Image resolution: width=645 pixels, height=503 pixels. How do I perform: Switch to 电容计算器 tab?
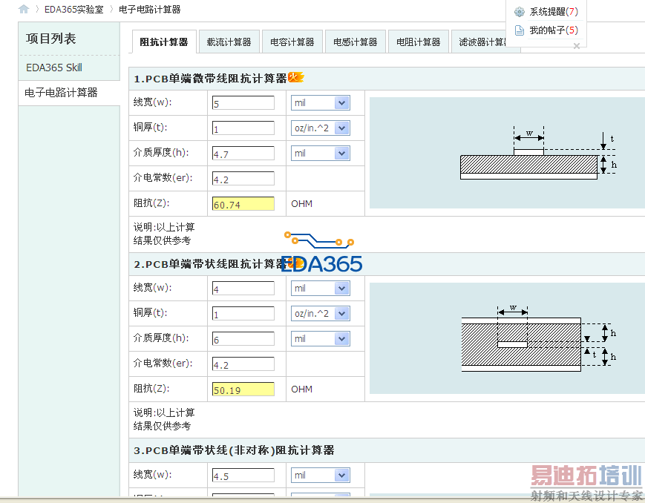(x=292, y=42)
